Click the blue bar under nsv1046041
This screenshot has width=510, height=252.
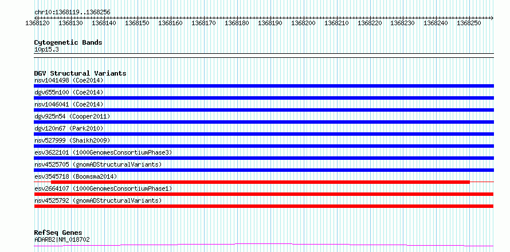coord(264,110)
